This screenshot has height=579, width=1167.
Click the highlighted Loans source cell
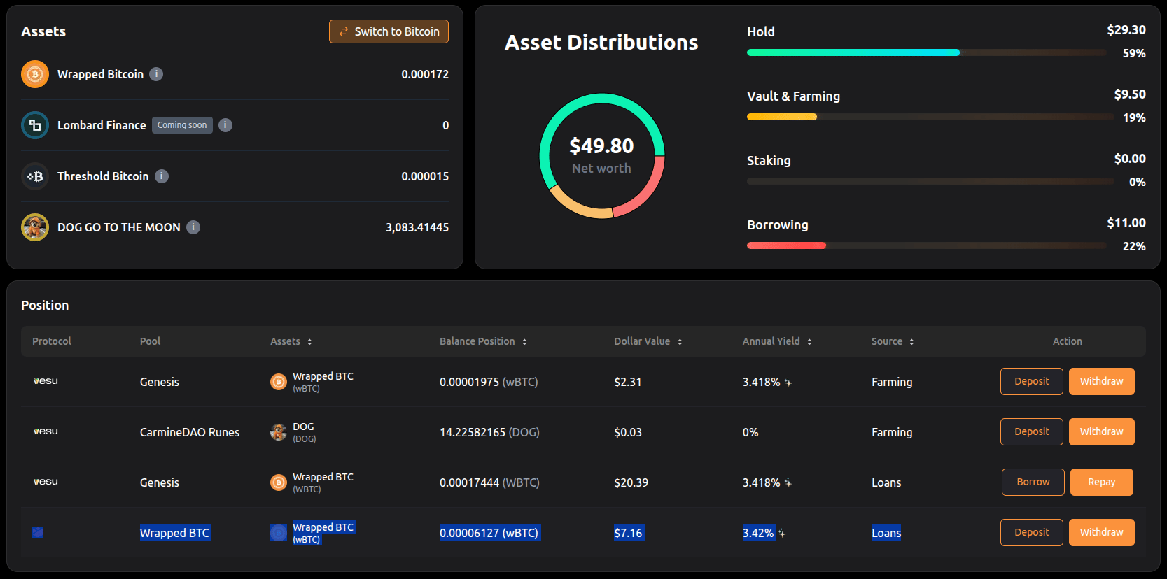886,533
